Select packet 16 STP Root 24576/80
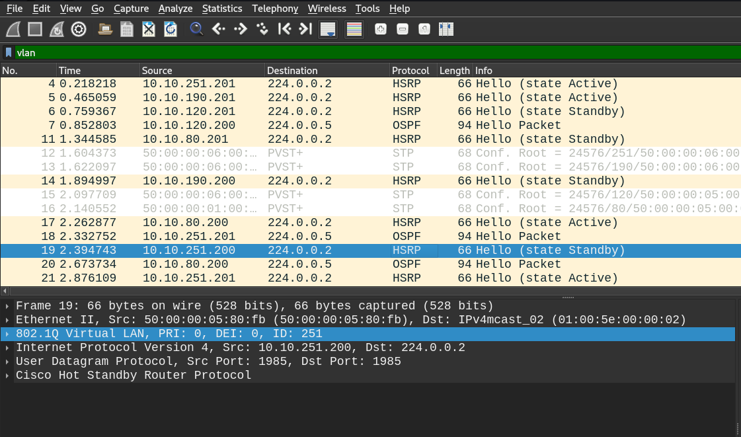741x437 pixels. 370,208
